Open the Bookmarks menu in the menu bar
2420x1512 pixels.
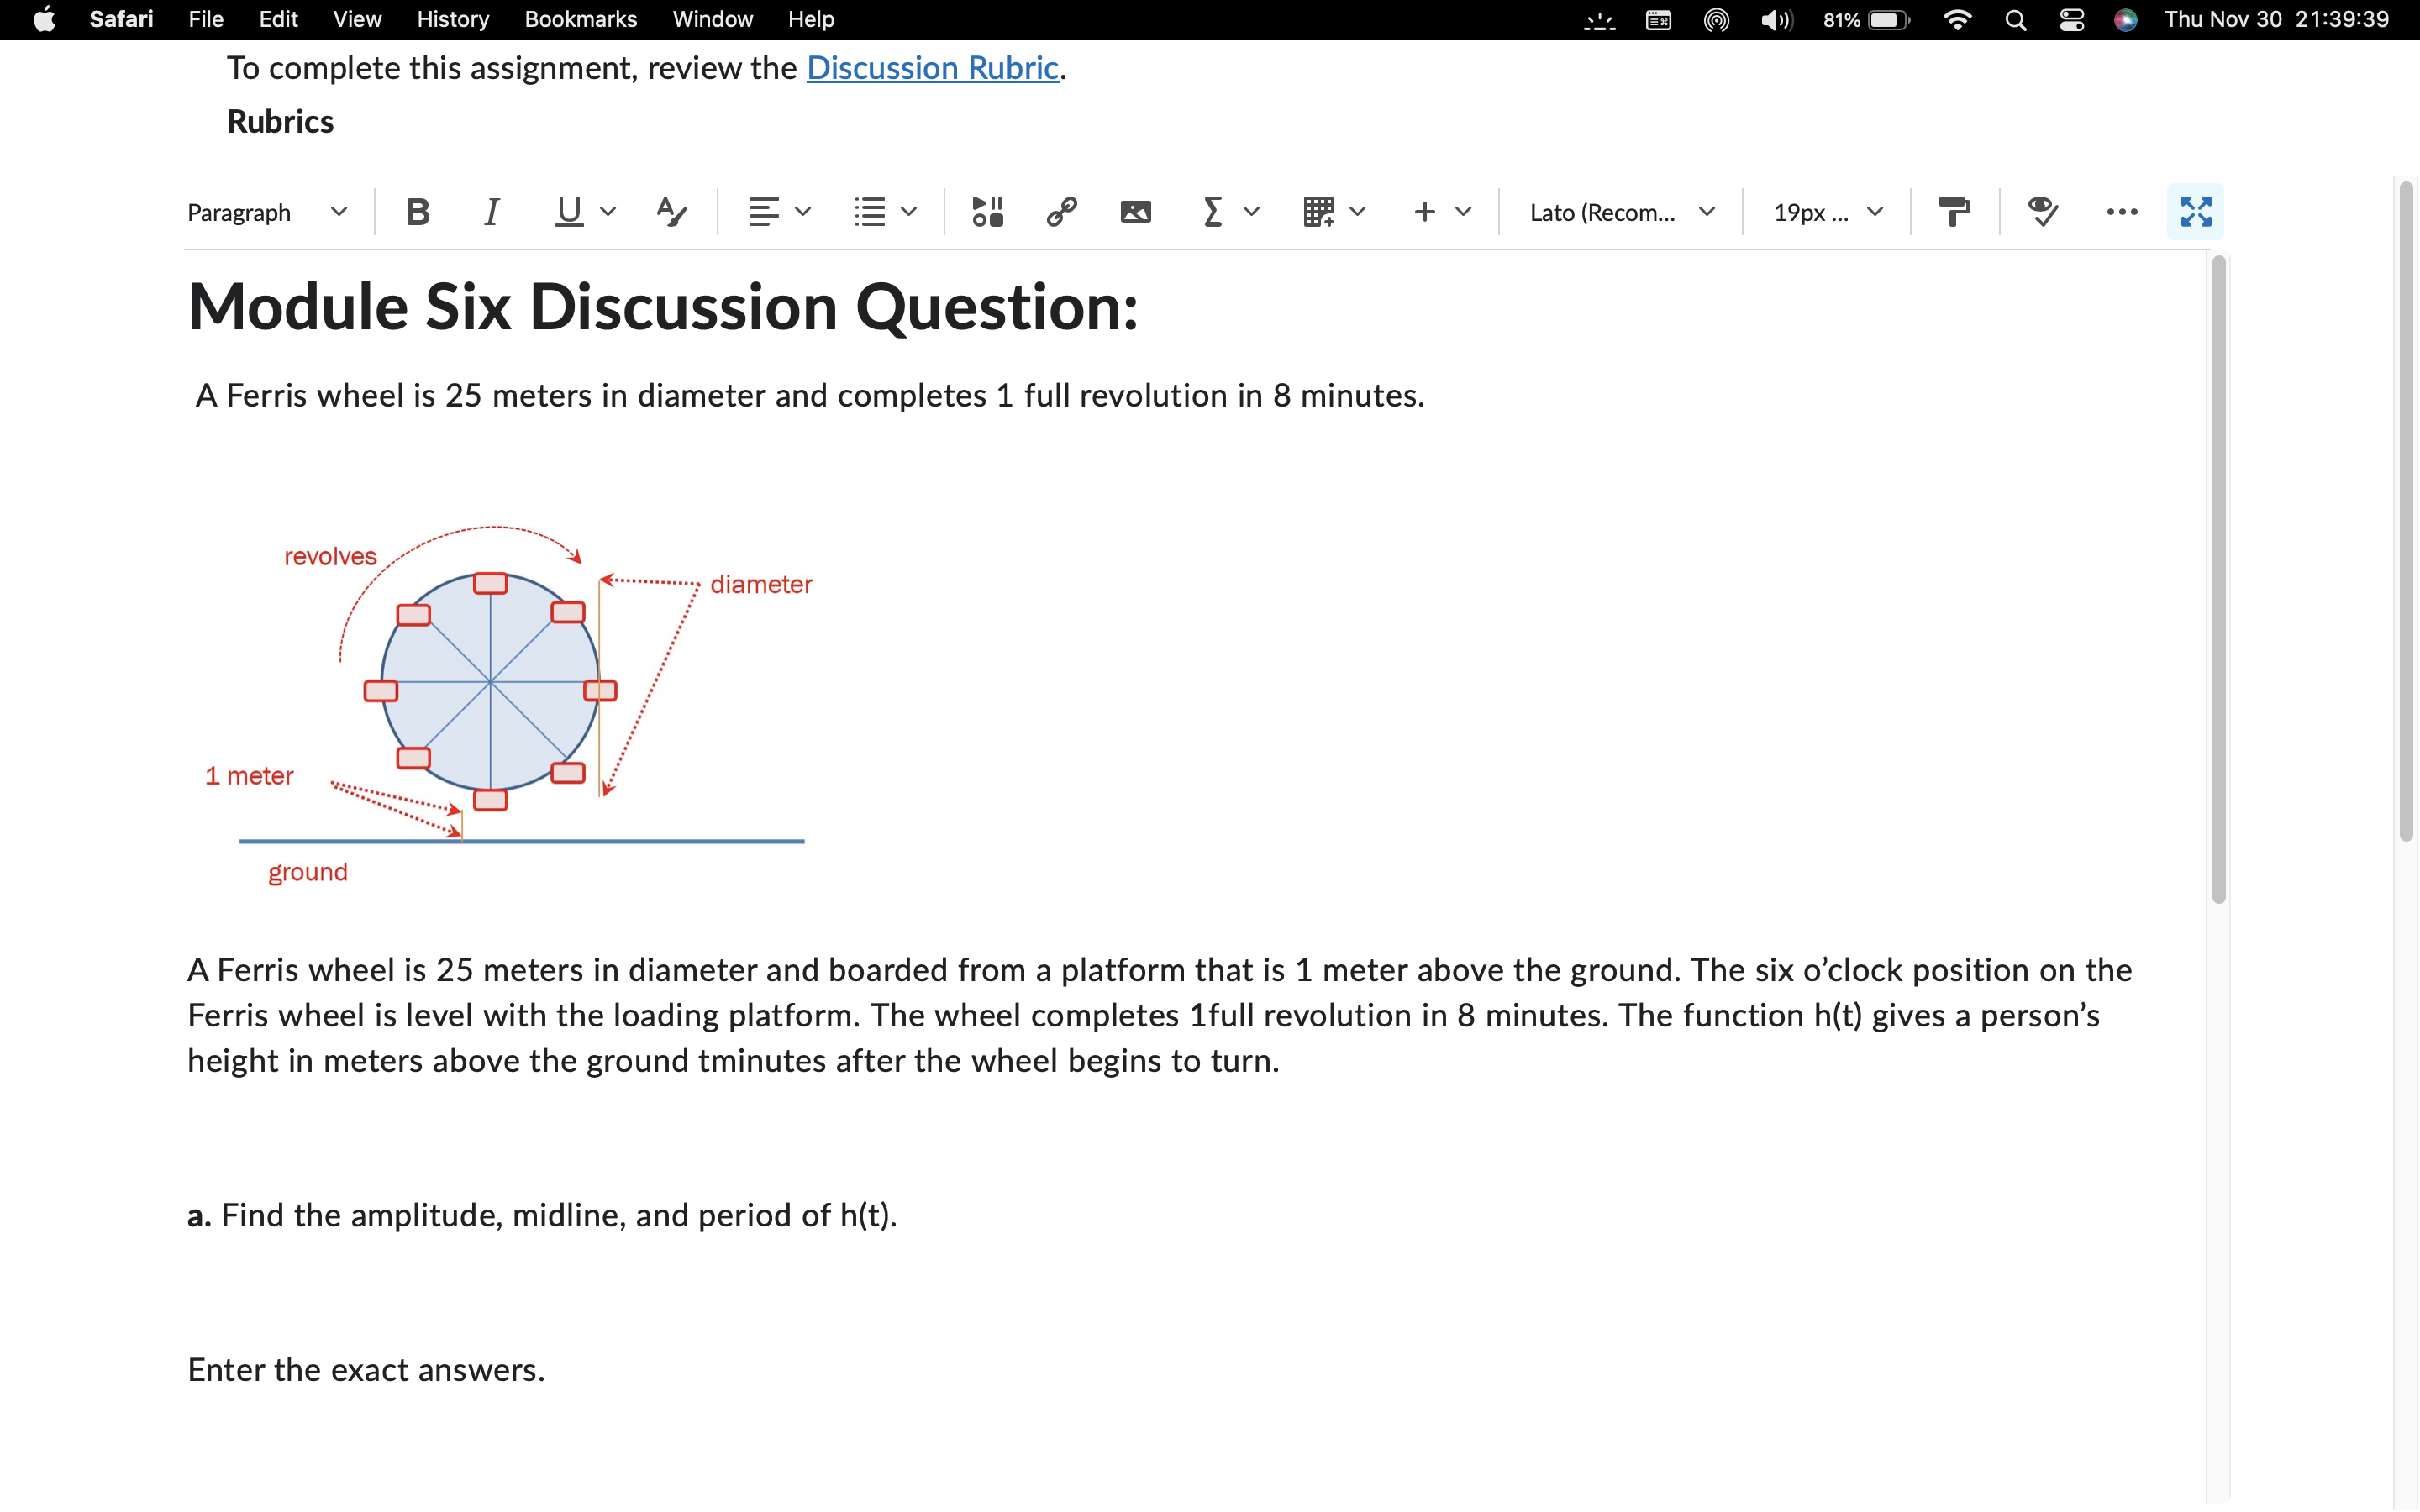(x=581, y=19)
